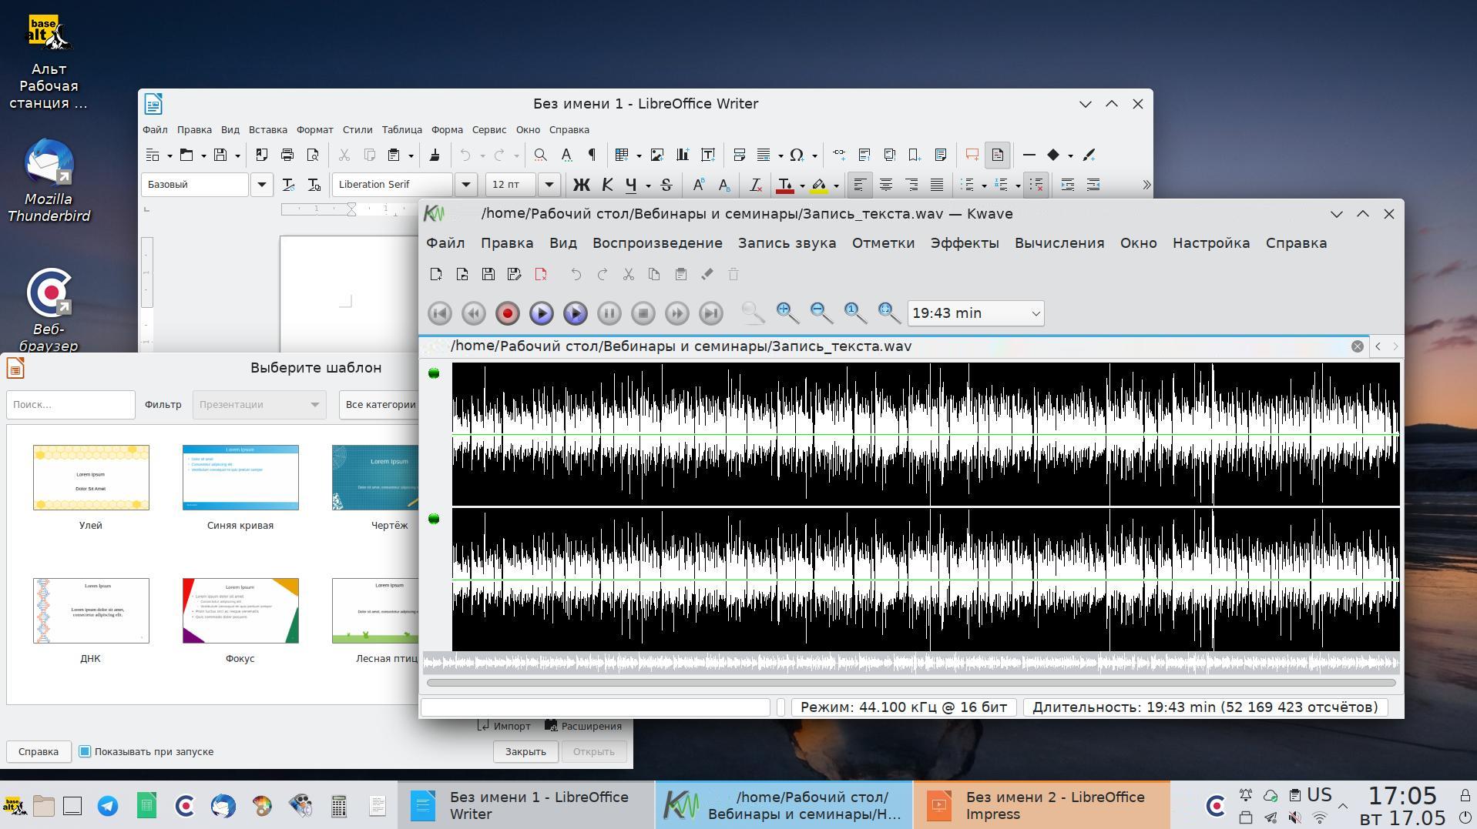This screenshot has width=1477, height=829.
Task: Click Kwave's fast forward button
Action: coord(676,313)
